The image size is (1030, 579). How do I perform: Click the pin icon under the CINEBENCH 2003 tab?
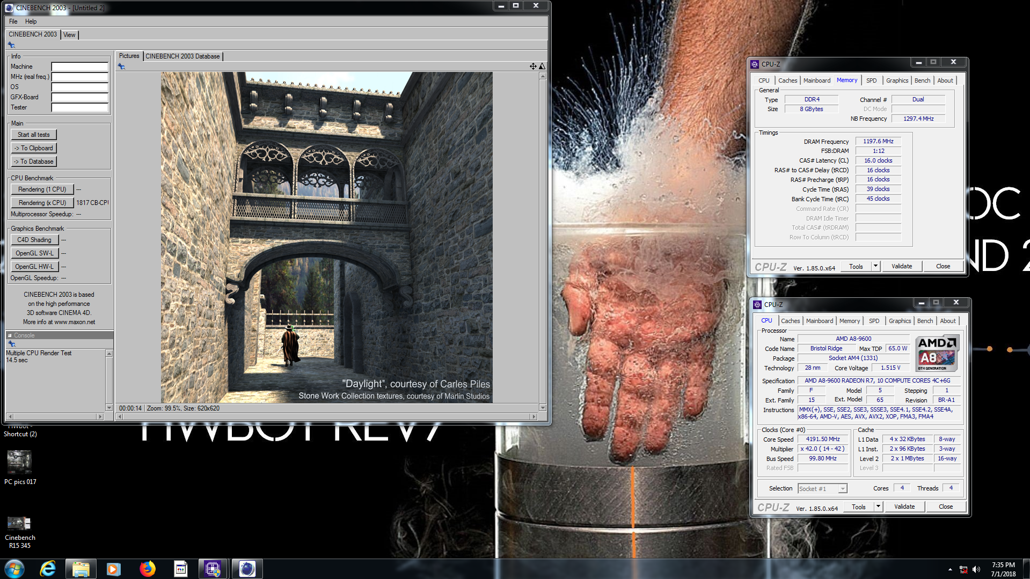point(11,45)
